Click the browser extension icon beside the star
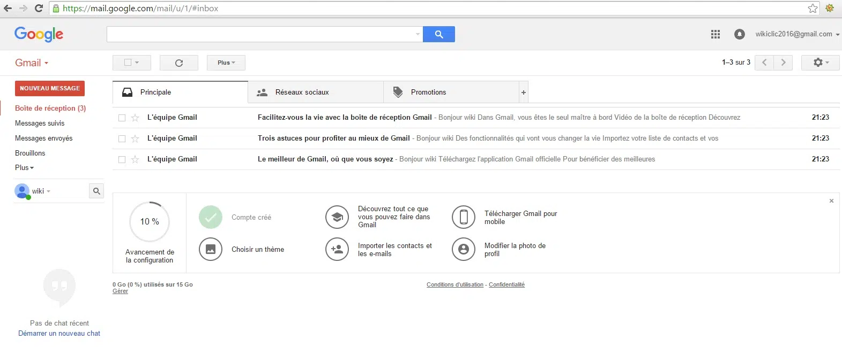This screenshot has width=842, height=347. click(830, 8)
